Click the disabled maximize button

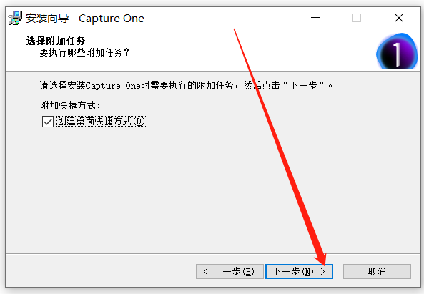click(357, 18)
